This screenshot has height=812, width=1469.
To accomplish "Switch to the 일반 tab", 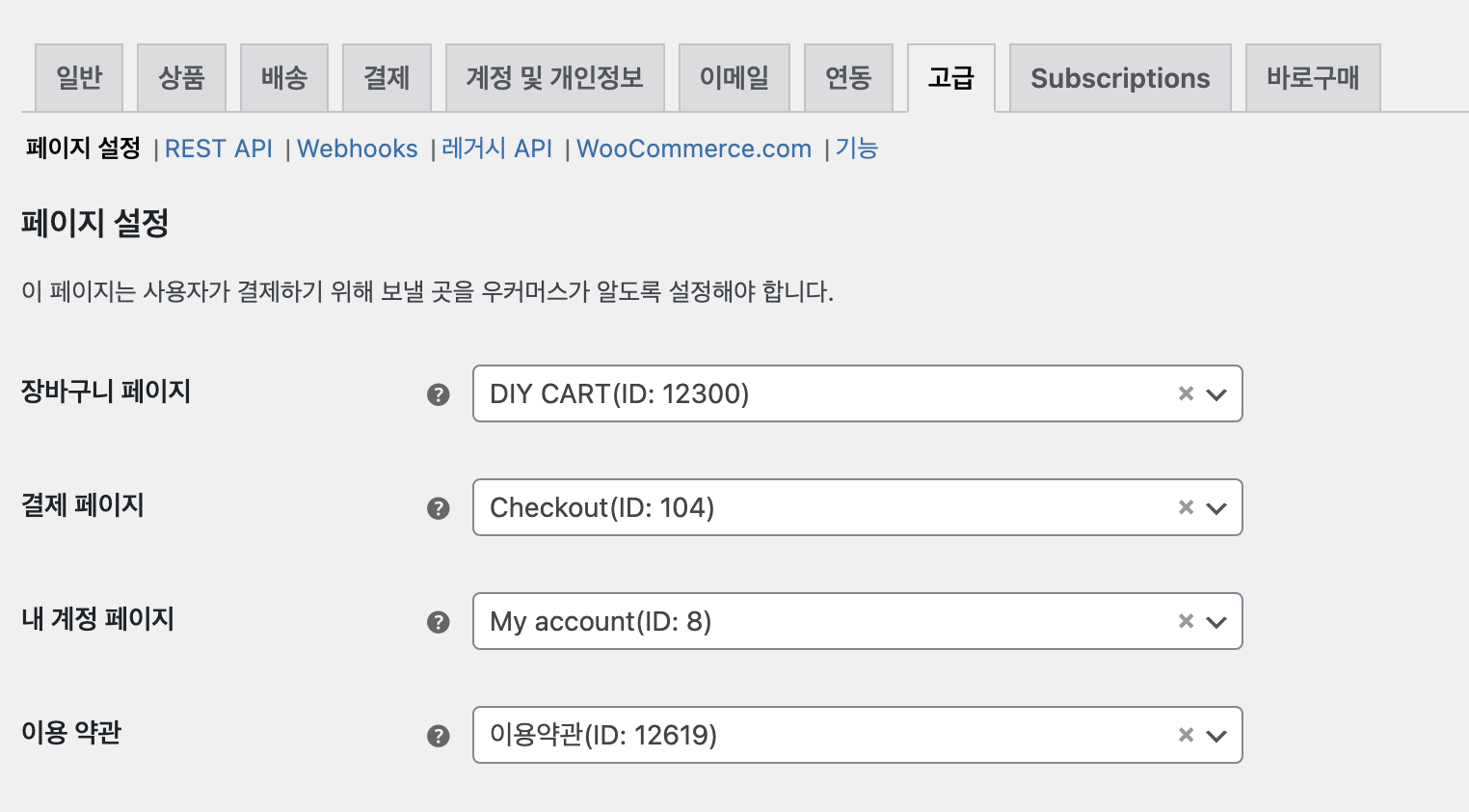I will tap(79, 78).
